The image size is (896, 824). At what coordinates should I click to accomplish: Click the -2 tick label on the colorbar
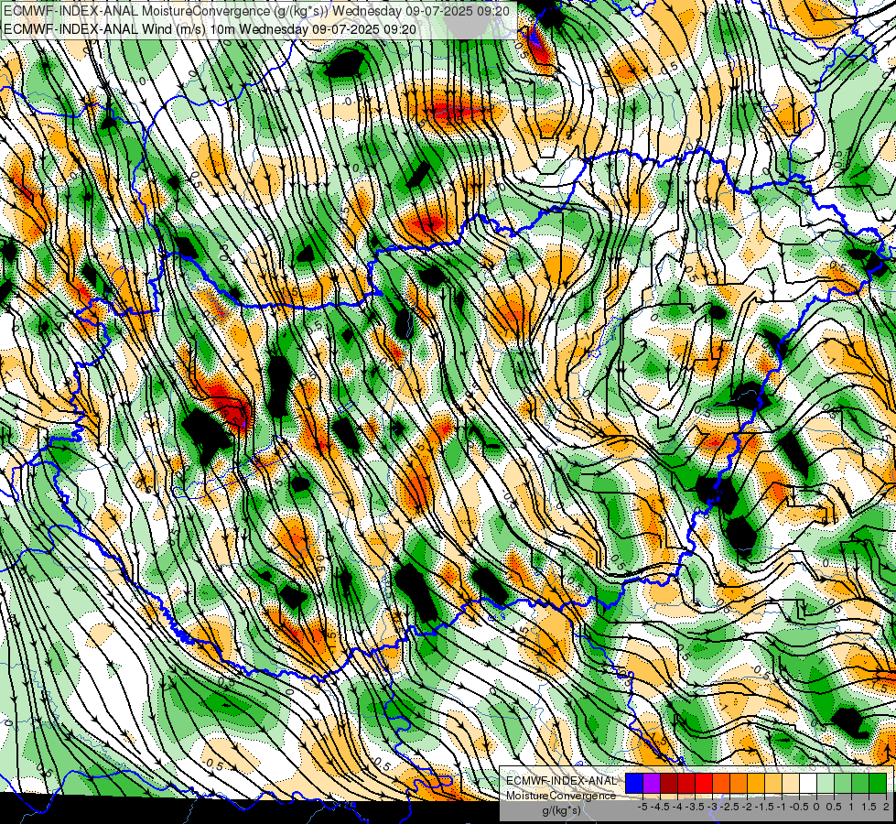[748, 807]
